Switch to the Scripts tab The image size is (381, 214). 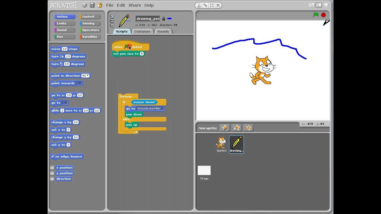[x=122, y=32]
